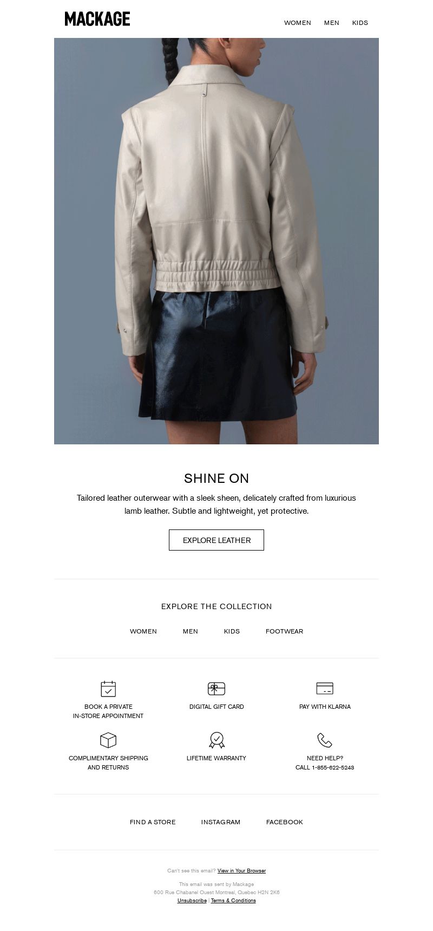Click the Unsubscribe link
433x931 pixels.
tap(192, 901)
